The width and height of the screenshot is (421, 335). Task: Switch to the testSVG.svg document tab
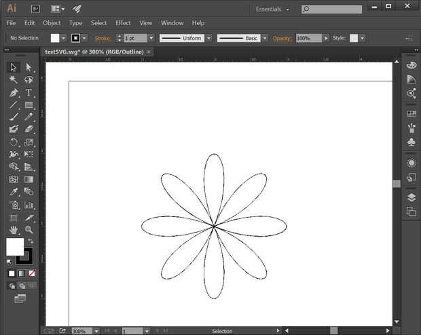94,52
